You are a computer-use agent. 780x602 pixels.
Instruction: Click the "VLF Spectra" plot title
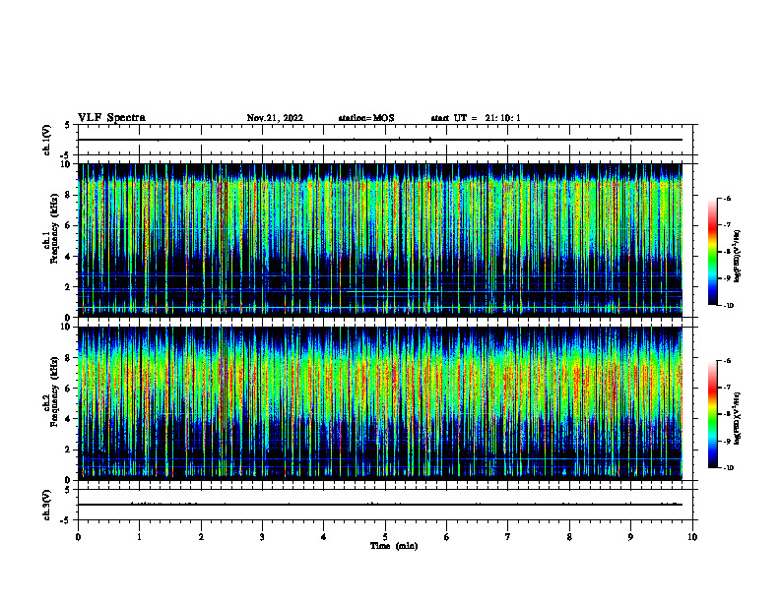111,118
